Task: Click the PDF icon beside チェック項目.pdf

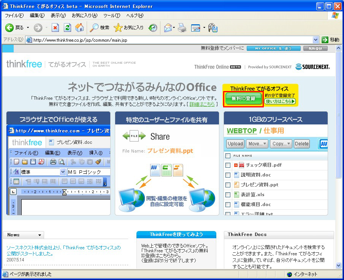Action: point(241,165)
